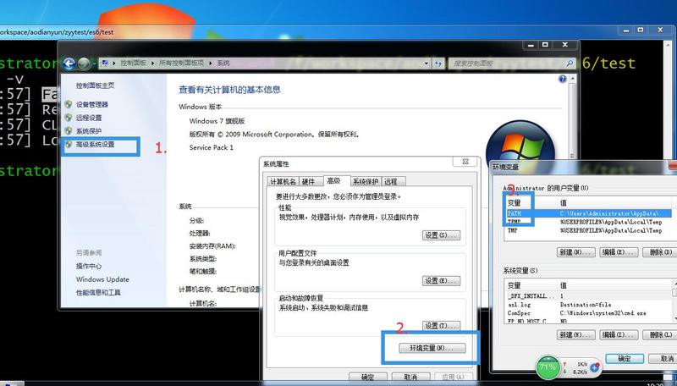The width and height of the screenshot is (677, 386).
Task: Select the TEMP user variable row
Action: coord(589,222)
